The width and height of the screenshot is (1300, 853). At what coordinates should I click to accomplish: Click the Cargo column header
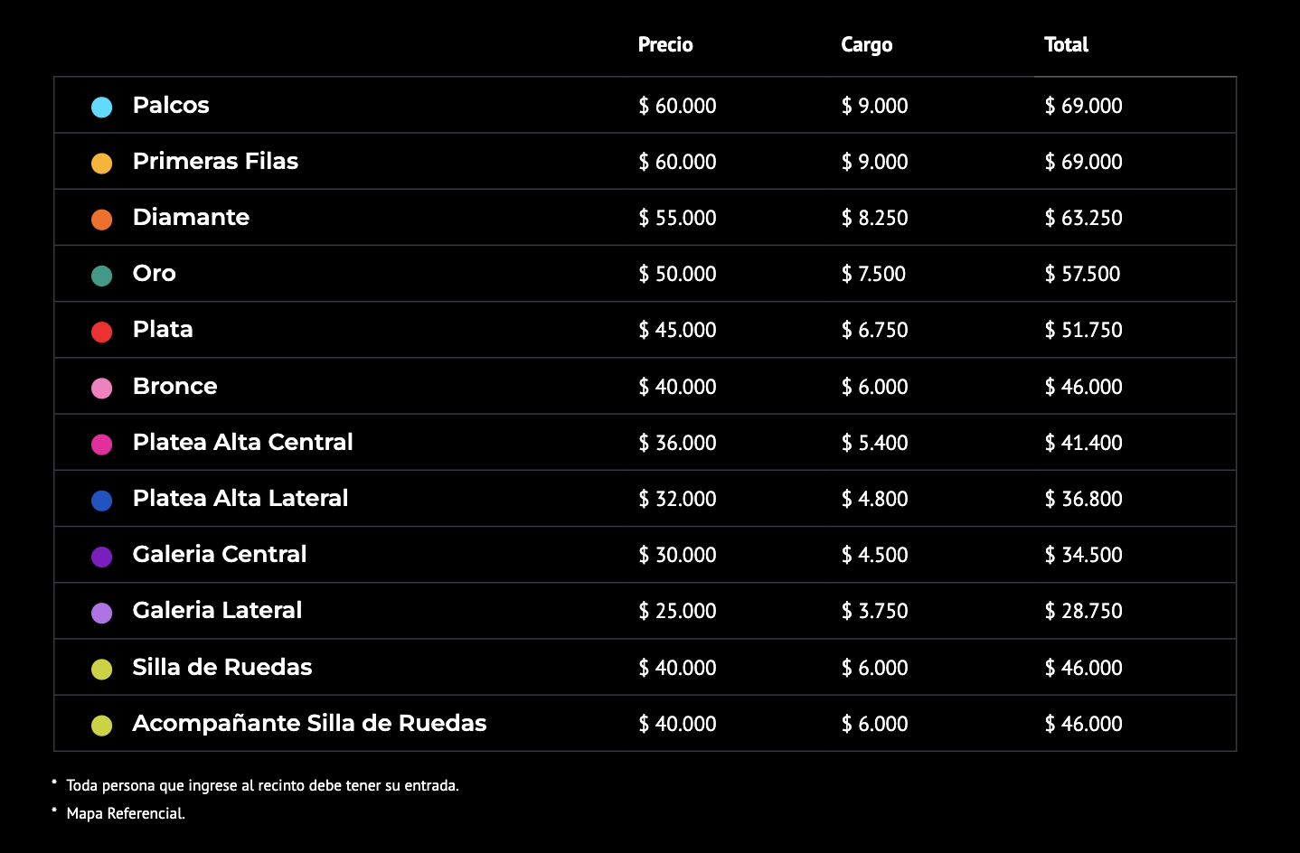coord(867,45)
